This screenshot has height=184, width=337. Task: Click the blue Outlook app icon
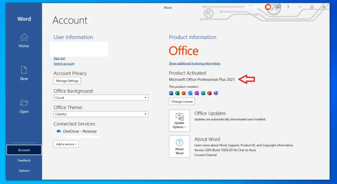tap(190, 93)
